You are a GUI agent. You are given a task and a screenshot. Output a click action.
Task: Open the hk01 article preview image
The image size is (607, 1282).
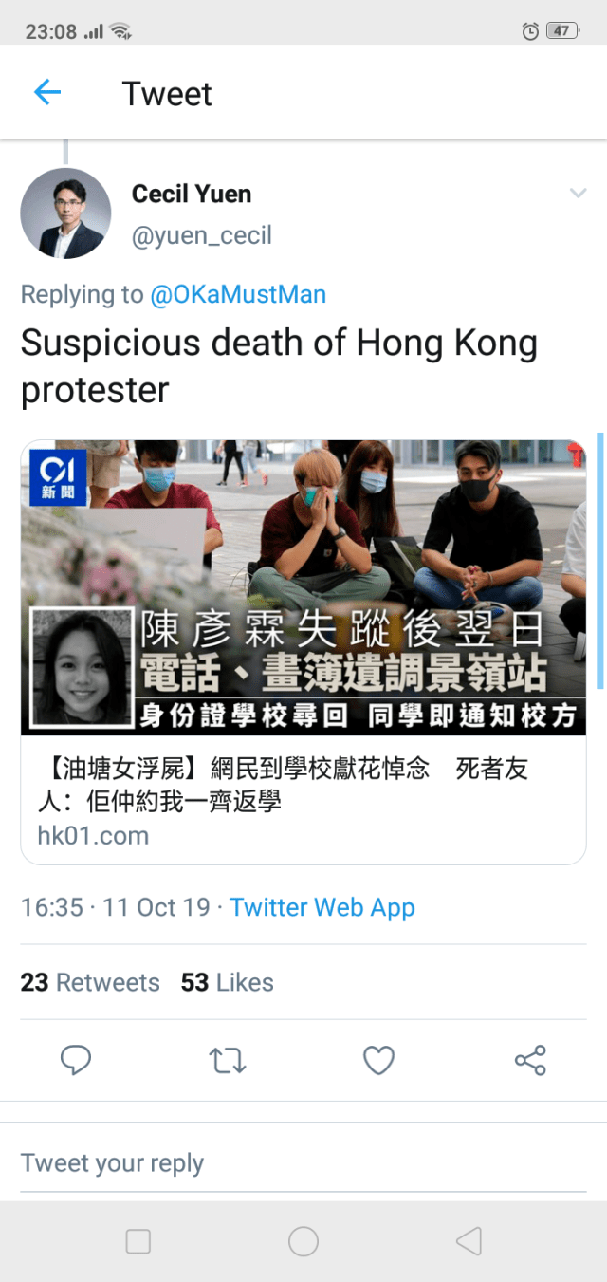[303, 587]
